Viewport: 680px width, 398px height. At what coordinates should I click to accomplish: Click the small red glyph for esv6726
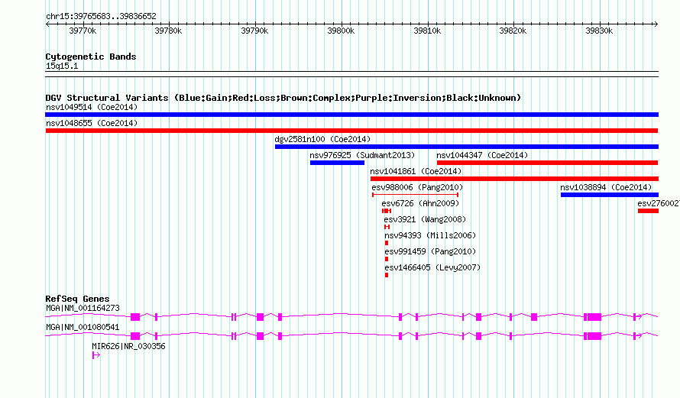click(x=387, y=211)
